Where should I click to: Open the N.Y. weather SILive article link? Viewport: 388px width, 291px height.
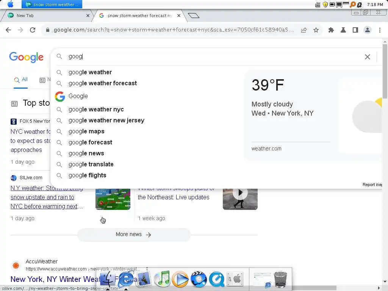click(x=47, y=197)
